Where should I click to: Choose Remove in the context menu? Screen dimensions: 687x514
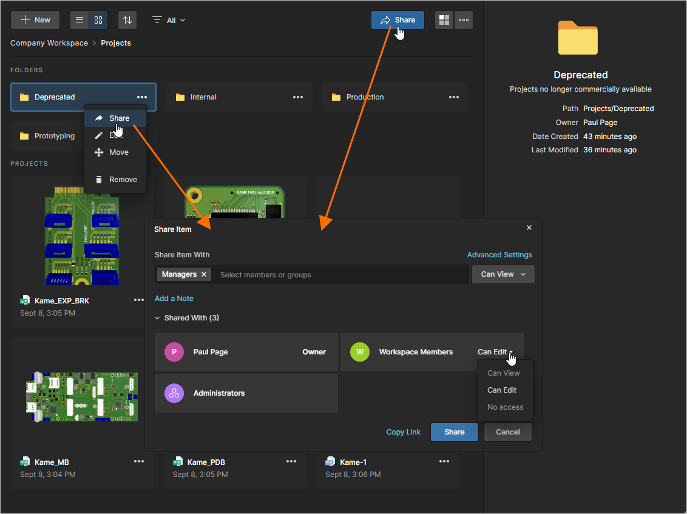(115, 179)
